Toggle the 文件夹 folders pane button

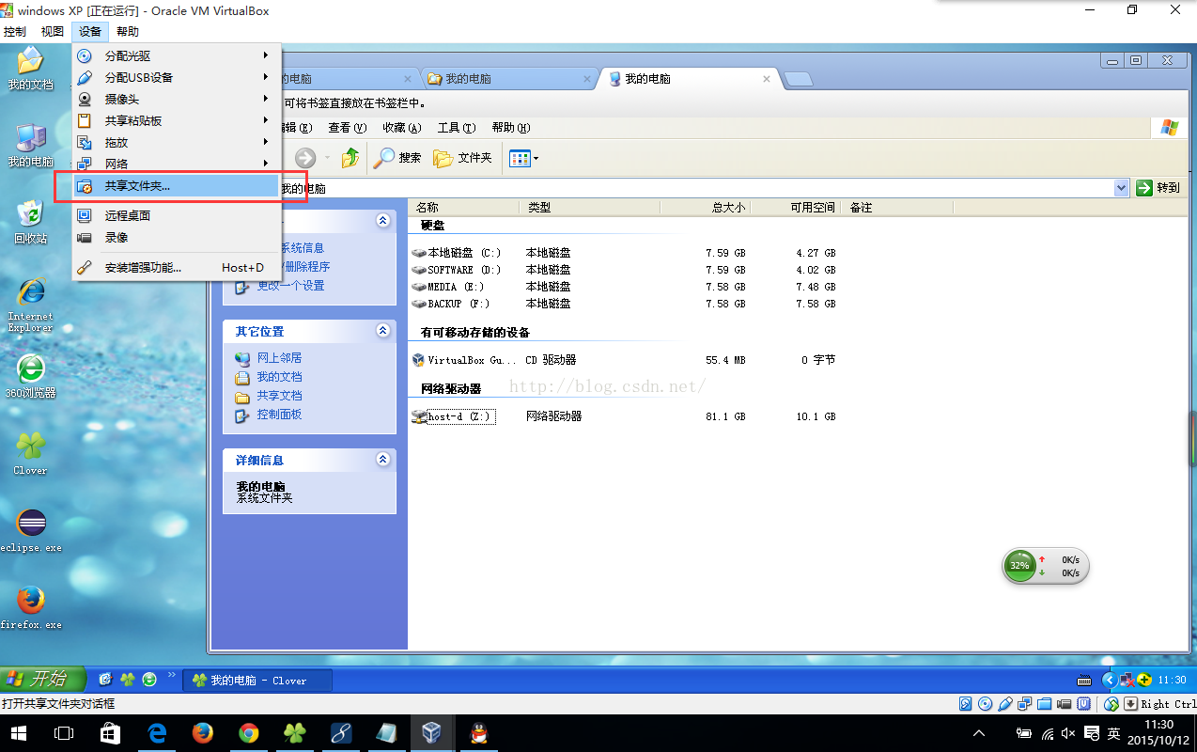463,158
